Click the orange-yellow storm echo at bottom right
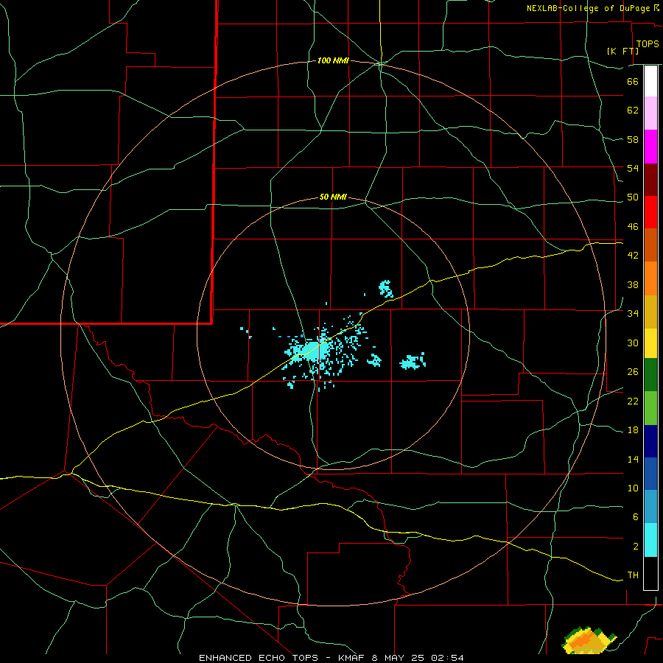The height and width of the screenshot is (663, 663). pyautogui.click(x=589, y=641)
